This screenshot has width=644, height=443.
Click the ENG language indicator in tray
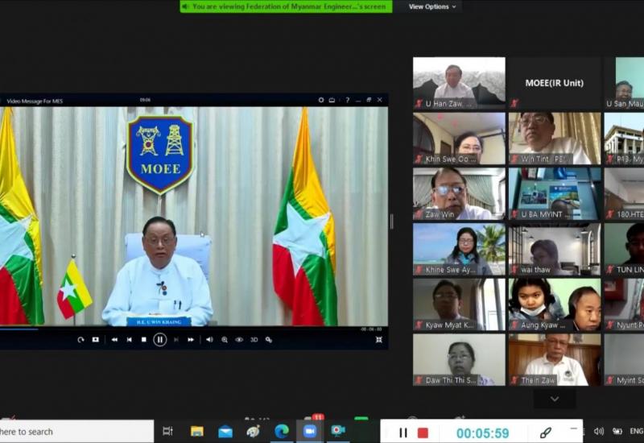coord(636,432)
